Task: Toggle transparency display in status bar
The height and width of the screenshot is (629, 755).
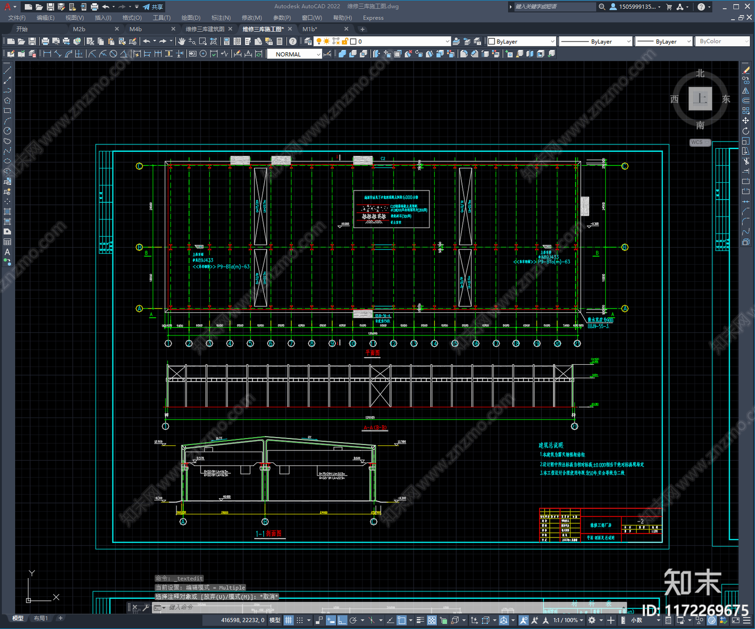Action: coord(431,621)
